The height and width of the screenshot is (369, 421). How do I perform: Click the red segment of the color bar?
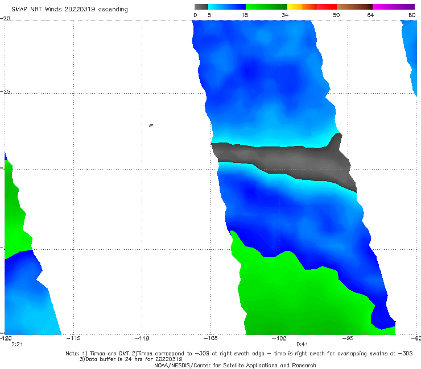(327, 7)
